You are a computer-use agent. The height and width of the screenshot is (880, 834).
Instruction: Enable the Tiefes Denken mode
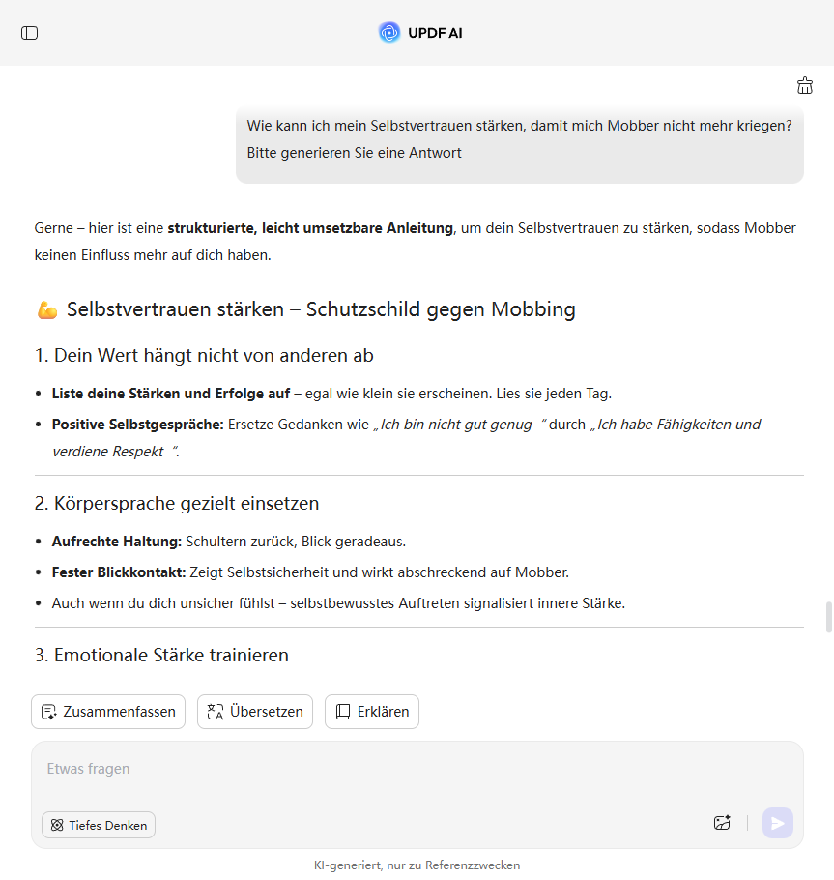pyautogui.click(x=99, y=825)
